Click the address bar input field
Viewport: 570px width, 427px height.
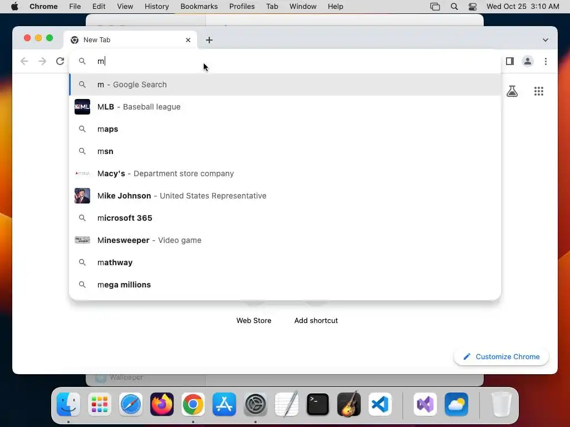point(285,61)
